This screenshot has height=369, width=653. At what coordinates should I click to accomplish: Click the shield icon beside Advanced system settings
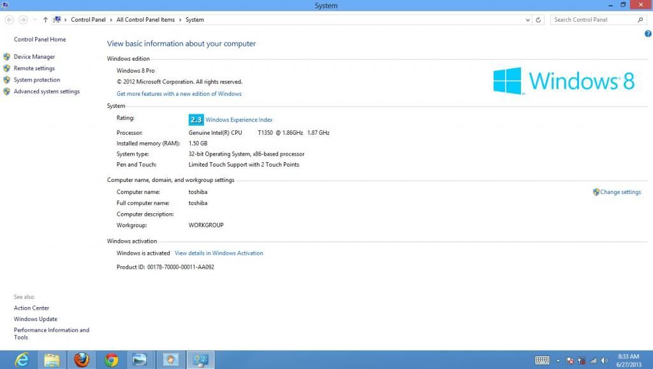[6, 91]
